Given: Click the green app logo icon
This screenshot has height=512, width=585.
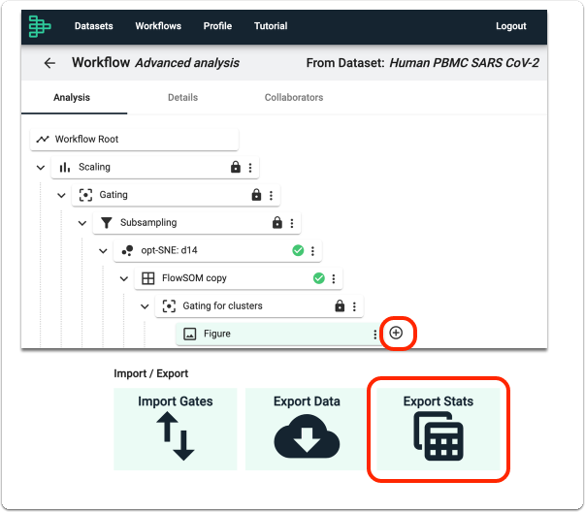Looking at the screenshot, I should tap(40, 26).
